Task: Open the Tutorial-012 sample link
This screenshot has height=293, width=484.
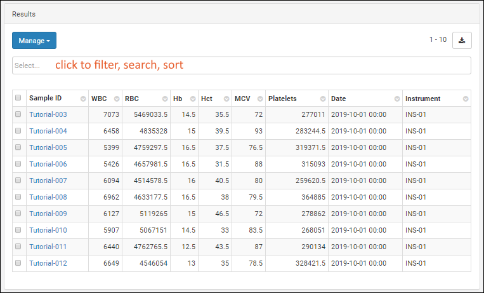Action: (x=48, y=263)
